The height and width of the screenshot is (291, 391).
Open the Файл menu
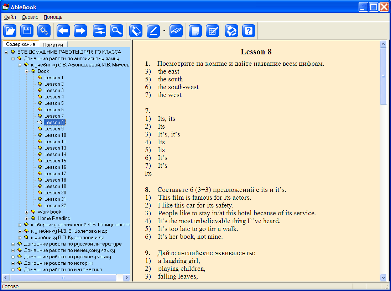(10, 17)
